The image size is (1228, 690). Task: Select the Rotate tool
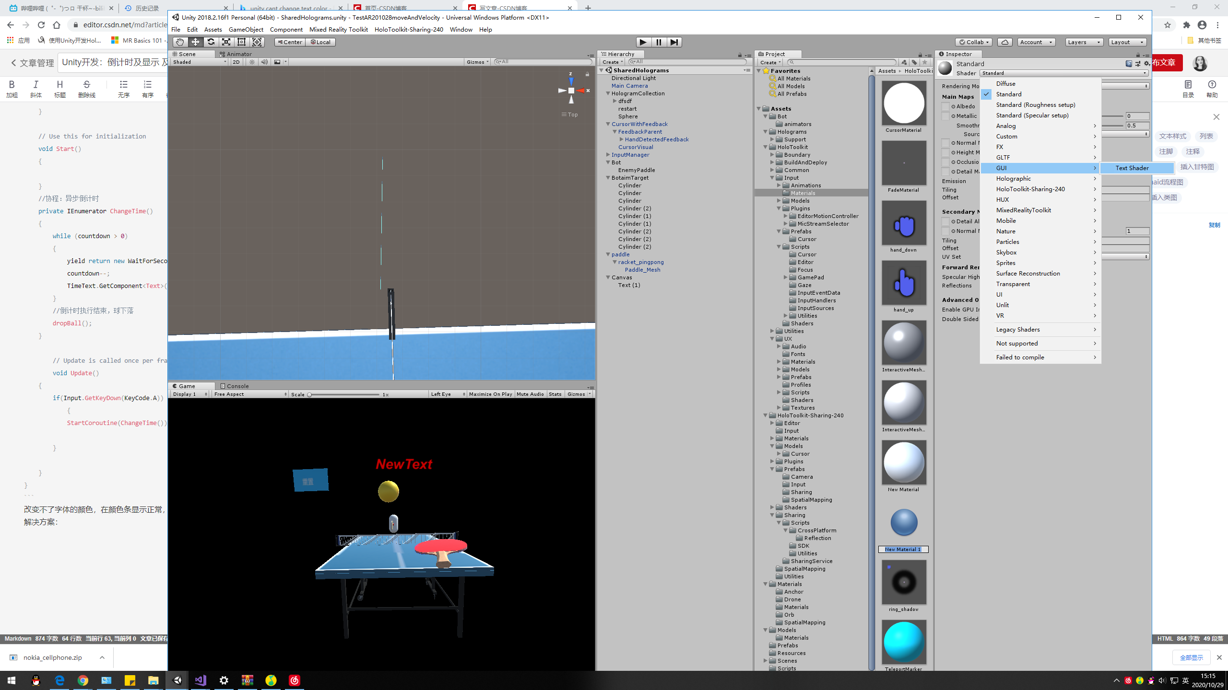(211, 42)
